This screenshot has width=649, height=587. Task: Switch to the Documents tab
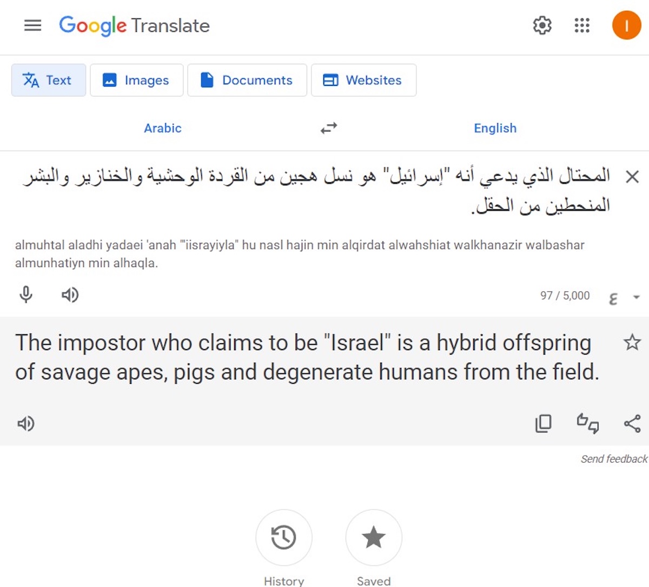(x=247, y=80)
